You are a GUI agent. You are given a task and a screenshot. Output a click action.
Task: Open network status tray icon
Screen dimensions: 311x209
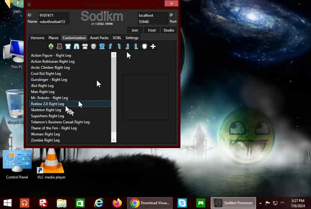tap(275, 203)
